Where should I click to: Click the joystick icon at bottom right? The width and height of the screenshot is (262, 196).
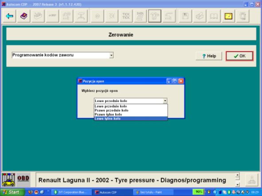tap(252, 180)
